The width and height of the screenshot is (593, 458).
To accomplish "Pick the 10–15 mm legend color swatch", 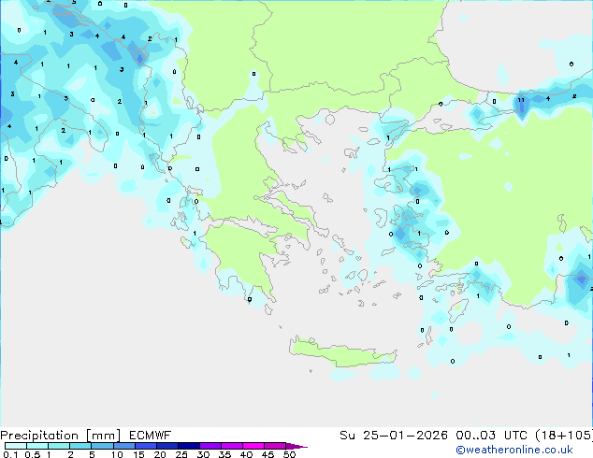I will click(123, 446).
